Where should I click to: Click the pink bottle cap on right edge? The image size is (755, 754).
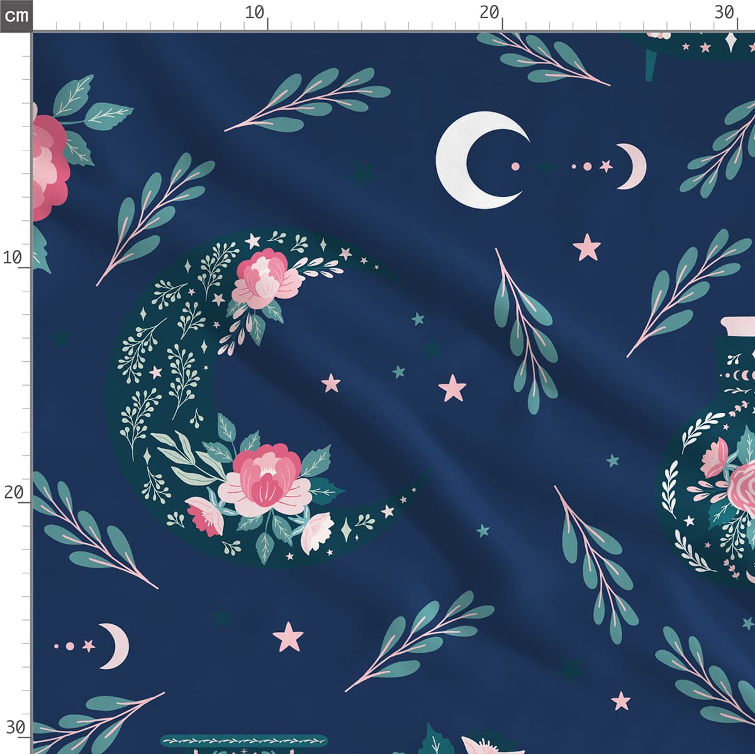tap(739, 326)
